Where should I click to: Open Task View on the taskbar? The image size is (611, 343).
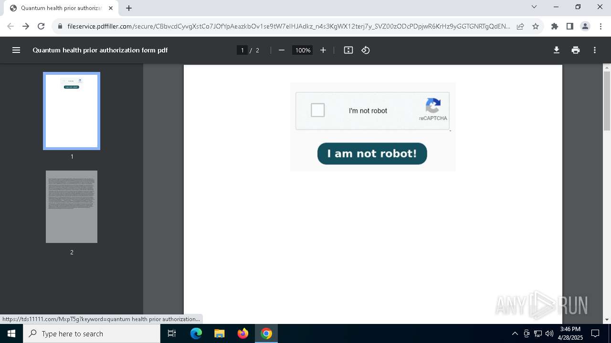click(172, 333)
